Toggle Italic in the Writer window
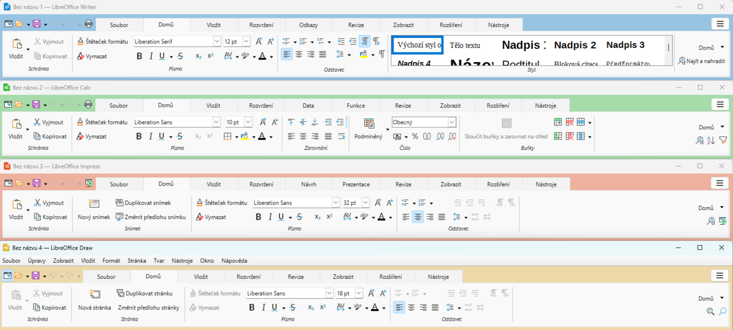Image resolution: width=733 pixels, height=330 pixels. (151, 56)
